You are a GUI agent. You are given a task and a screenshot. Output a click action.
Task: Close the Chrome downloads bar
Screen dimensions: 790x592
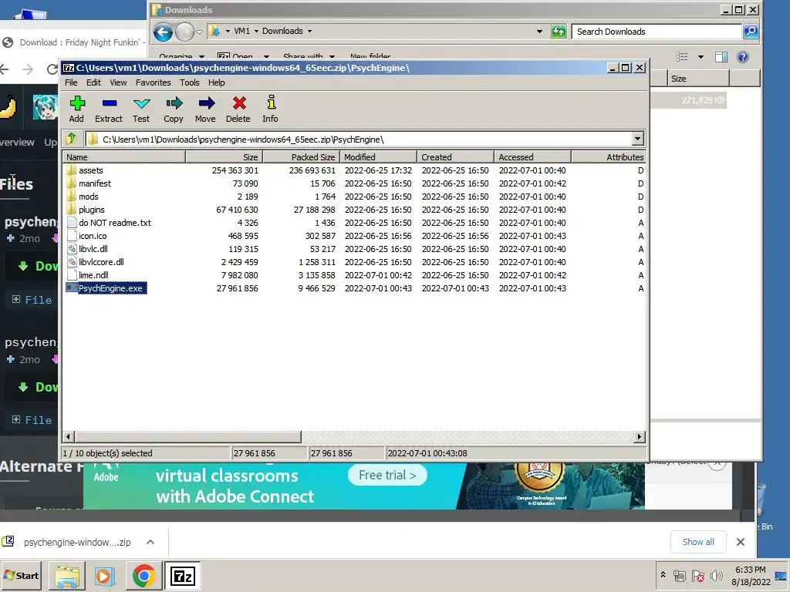[x=740, y=542]
